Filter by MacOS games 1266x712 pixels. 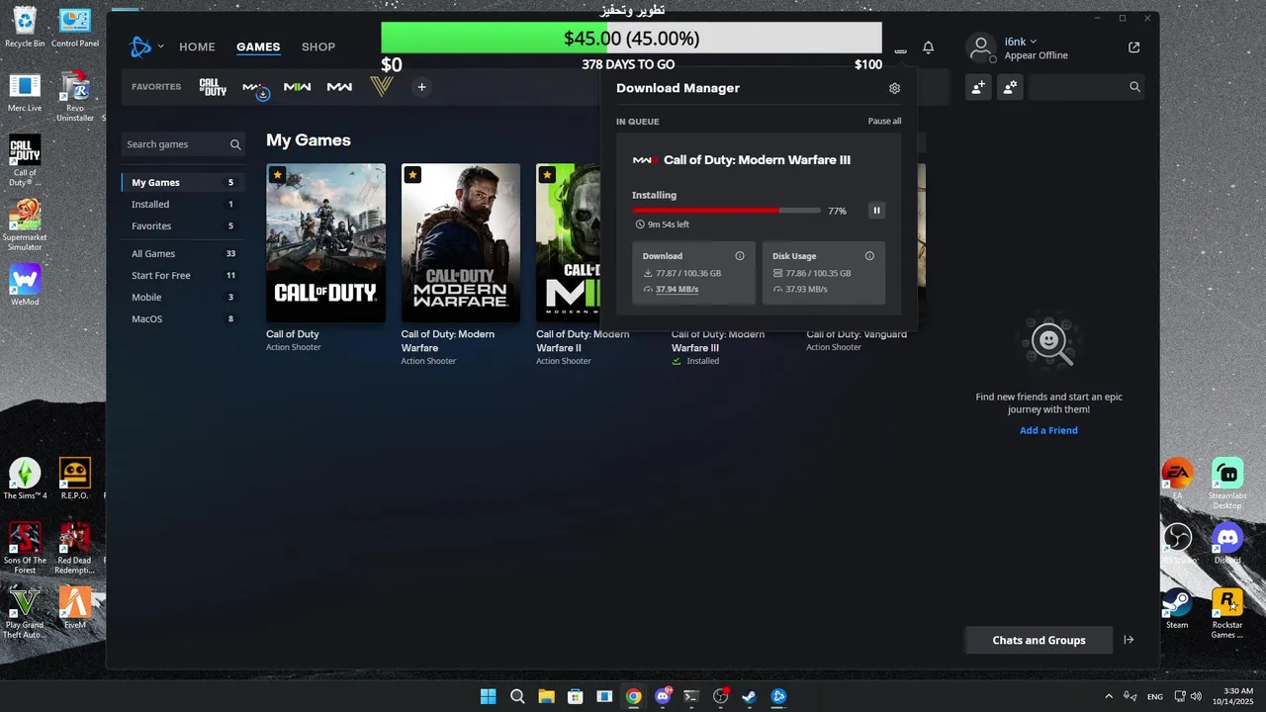point(183,318)
